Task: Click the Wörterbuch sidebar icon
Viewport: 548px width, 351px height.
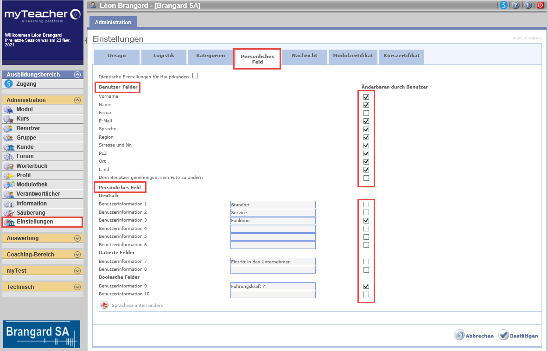Action: point(8,166)
